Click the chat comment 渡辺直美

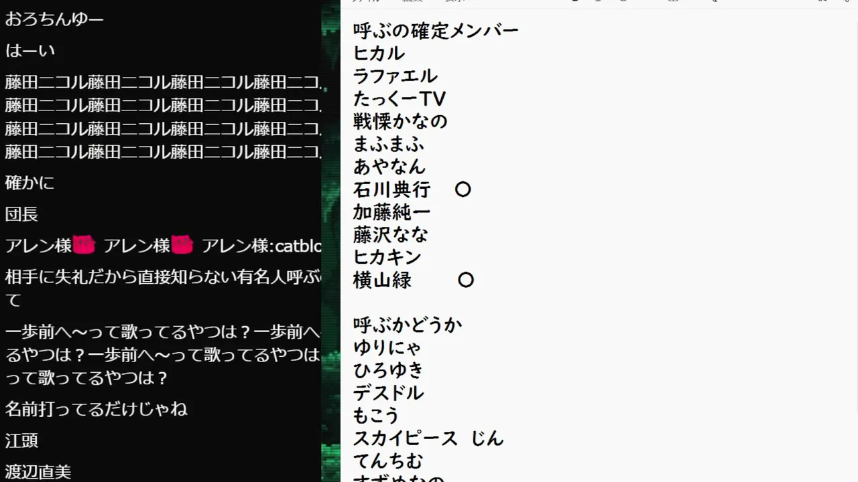click(x=38, y=472)
